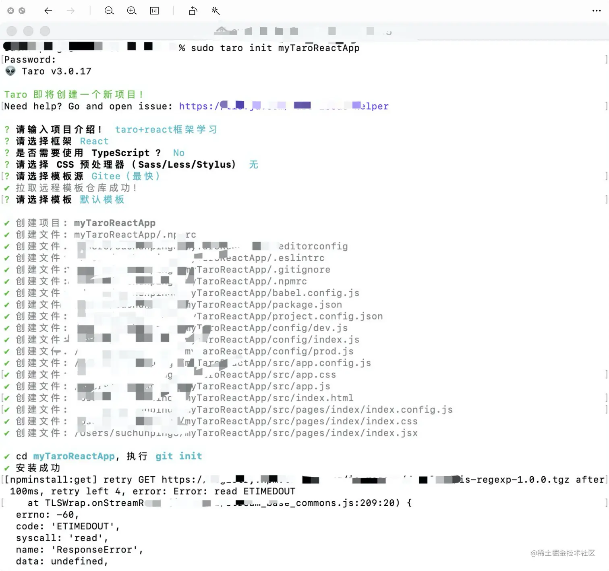Image resolution: width=609 pixels, height=571 pixels.
Task: Click the alien emoji beside Taro v3.0.17
Action: (x=10, y=71)
